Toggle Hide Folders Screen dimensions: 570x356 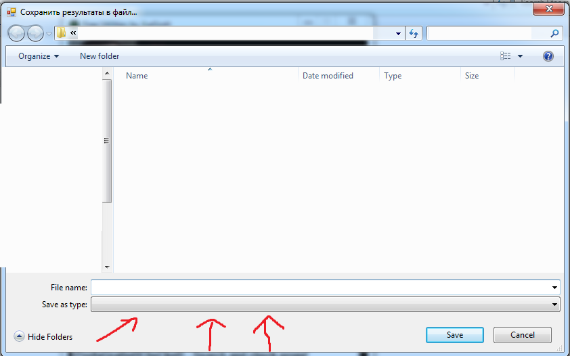[x=43, y=337]
